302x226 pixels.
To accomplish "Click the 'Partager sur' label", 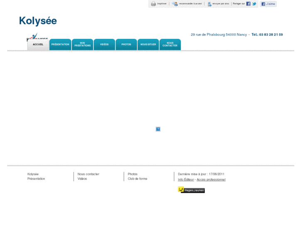I will tap(238, 4).
